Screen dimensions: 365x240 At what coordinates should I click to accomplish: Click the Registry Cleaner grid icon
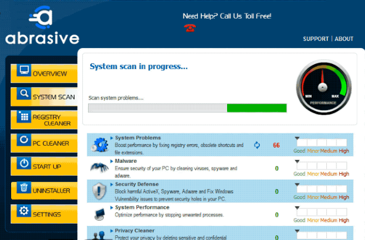[24, 116]
